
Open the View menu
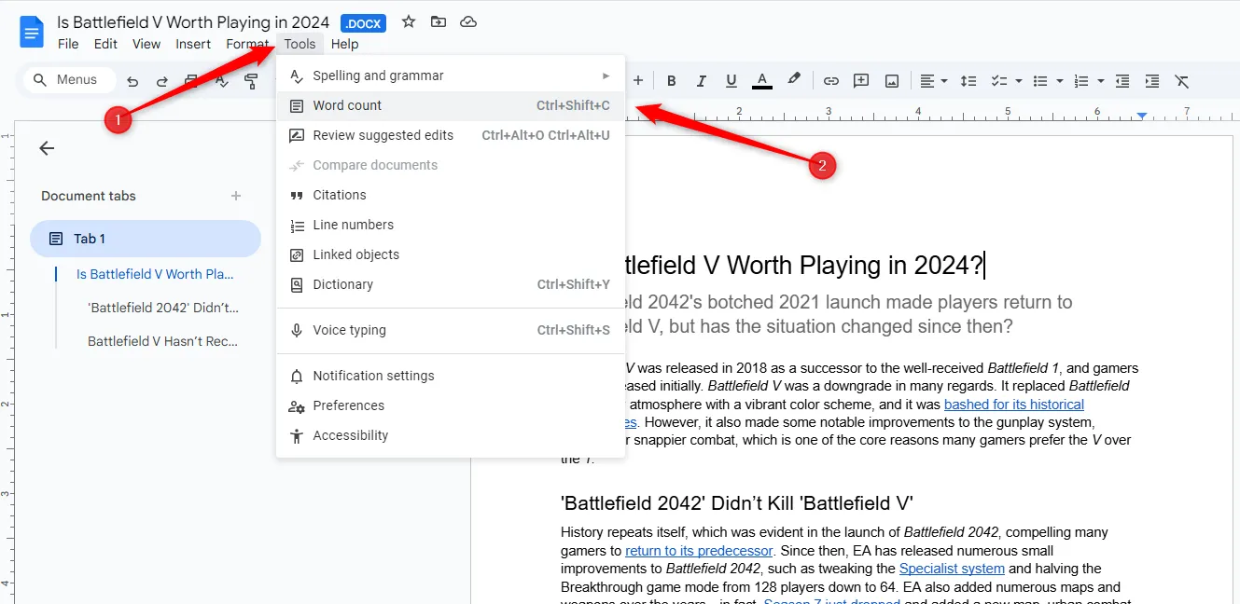[x=146, y=44]
